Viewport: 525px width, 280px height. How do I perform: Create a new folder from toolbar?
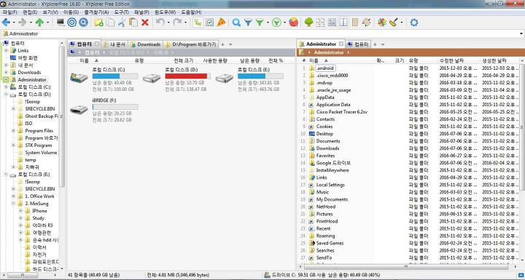(x=98, y=23)
